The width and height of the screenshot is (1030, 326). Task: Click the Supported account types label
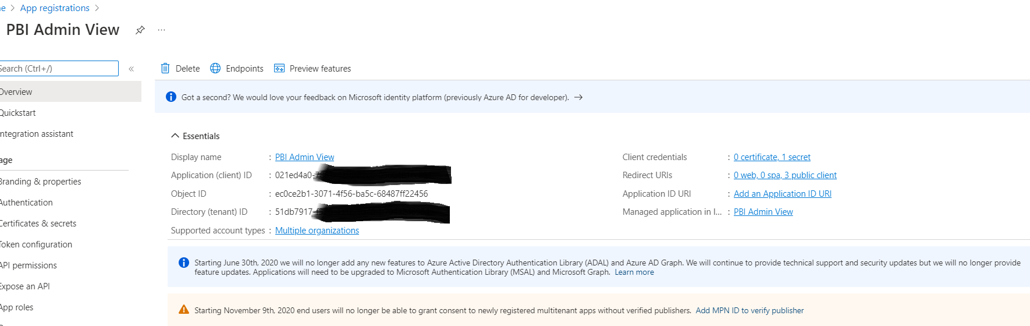pos(218,231)
